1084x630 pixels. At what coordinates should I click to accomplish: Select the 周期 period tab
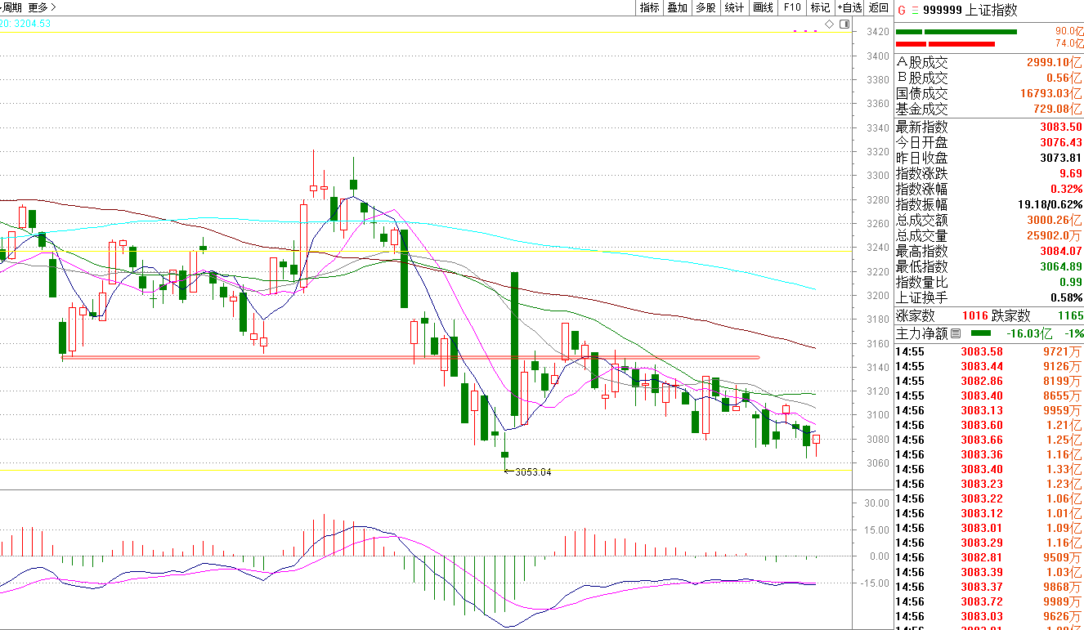(11, 7)
